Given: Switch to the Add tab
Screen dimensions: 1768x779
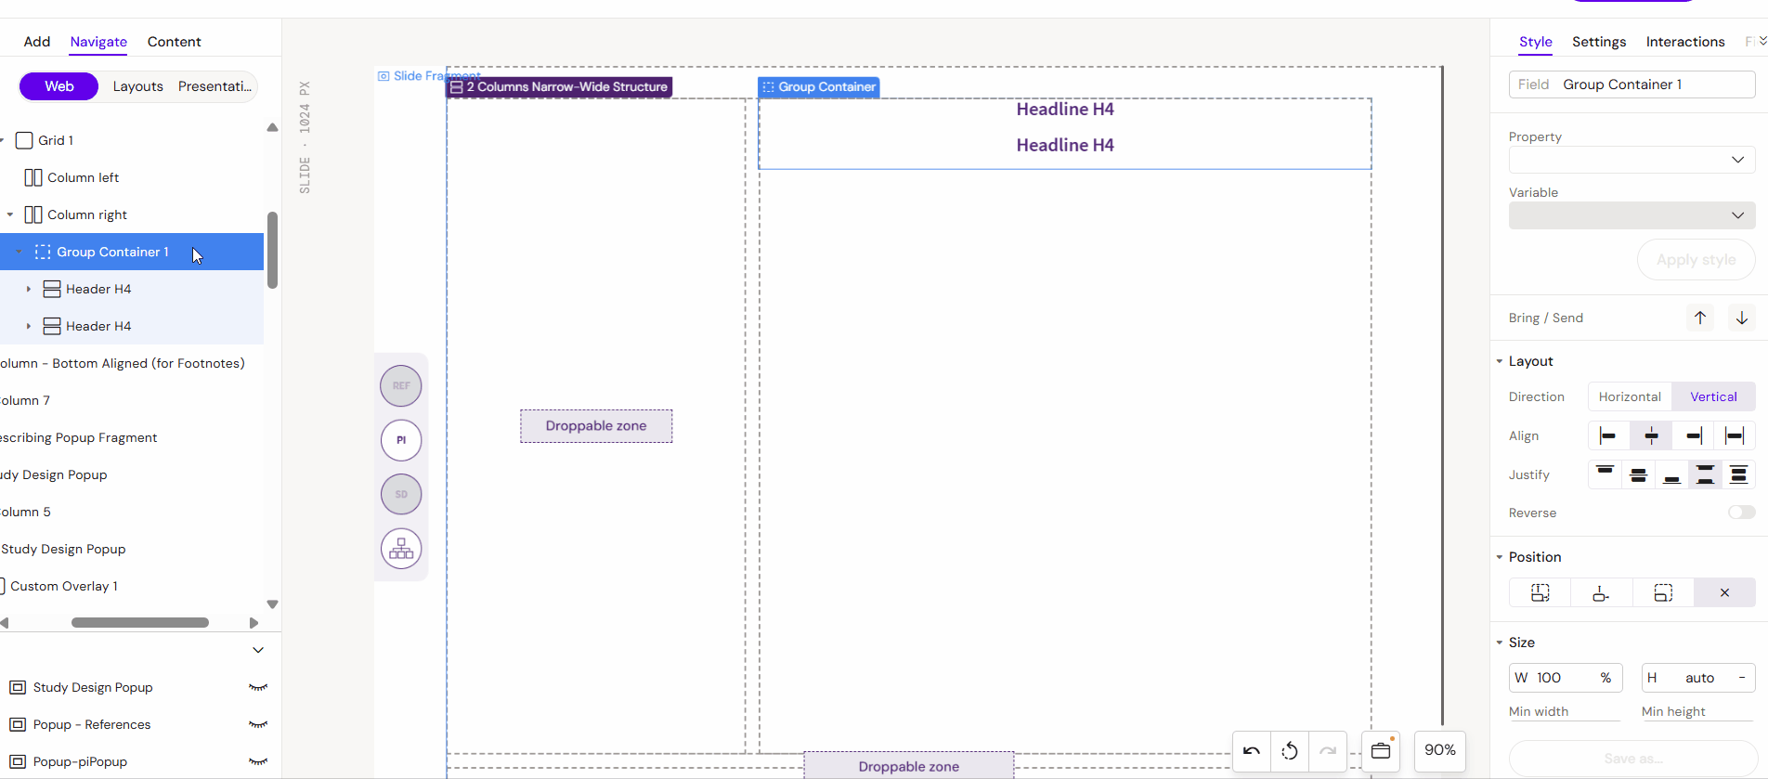Looking at the screenshot, I should coord(37,42).
